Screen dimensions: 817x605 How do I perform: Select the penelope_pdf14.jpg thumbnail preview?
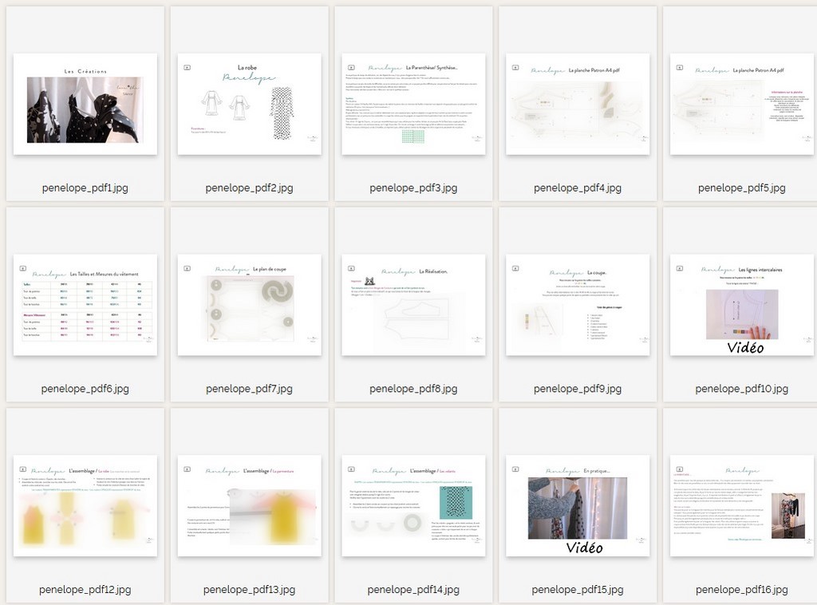(413, 506)
